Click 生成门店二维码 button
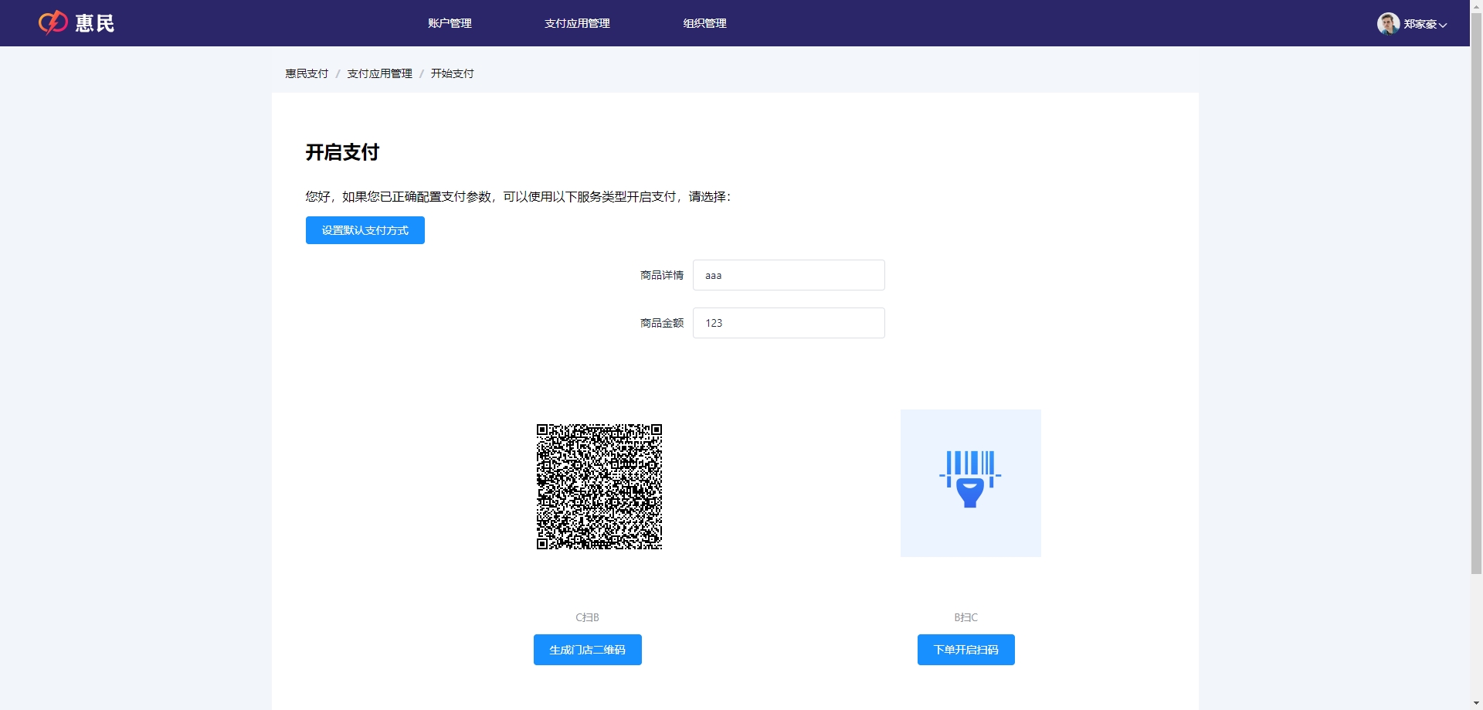1483x710 pixels. (x=588, y=650)
